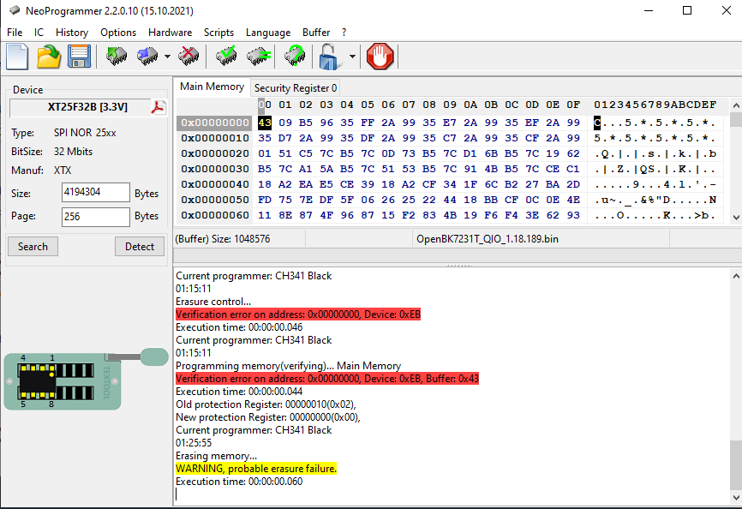Click the yellow WARNING probable erasure failure line
742x509 pixels.
tap(256, 469)
